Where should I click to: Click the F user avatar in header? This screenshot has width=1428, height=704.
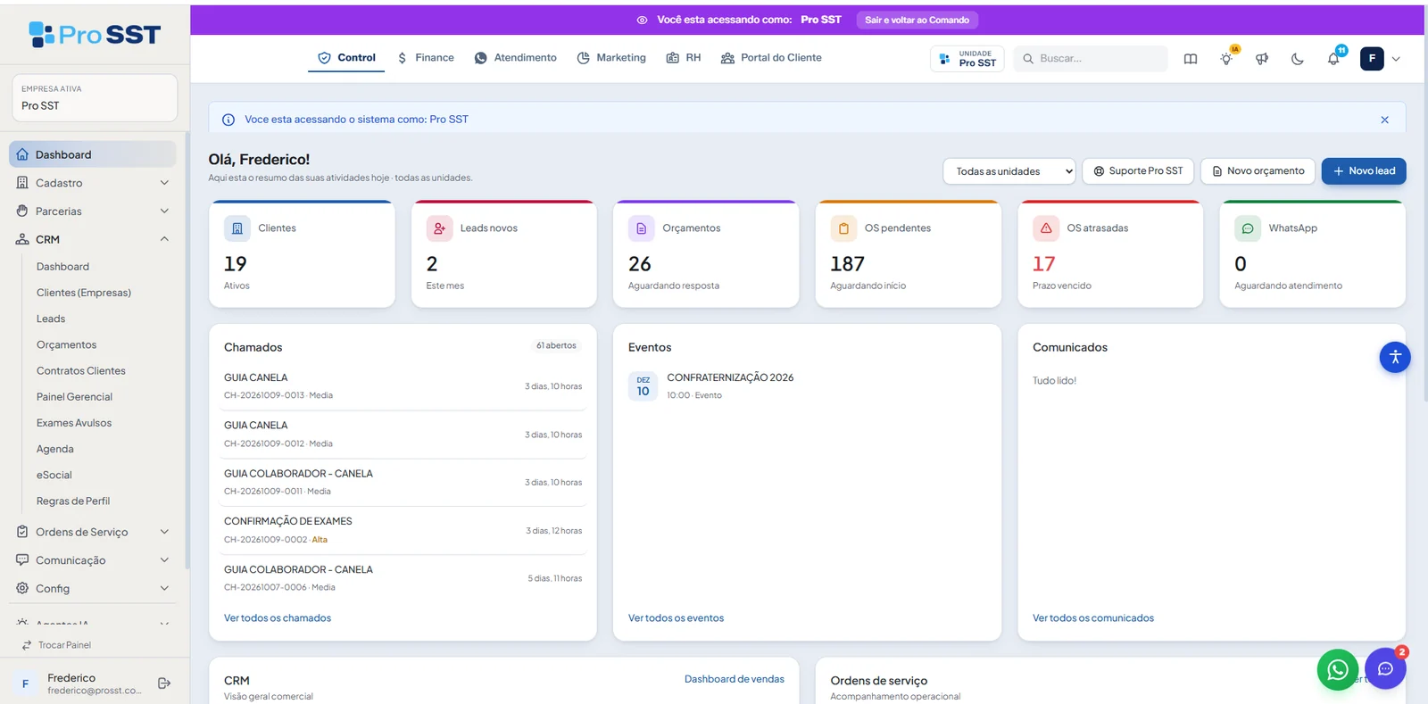pyautogui.click(x=1372, y=59)
